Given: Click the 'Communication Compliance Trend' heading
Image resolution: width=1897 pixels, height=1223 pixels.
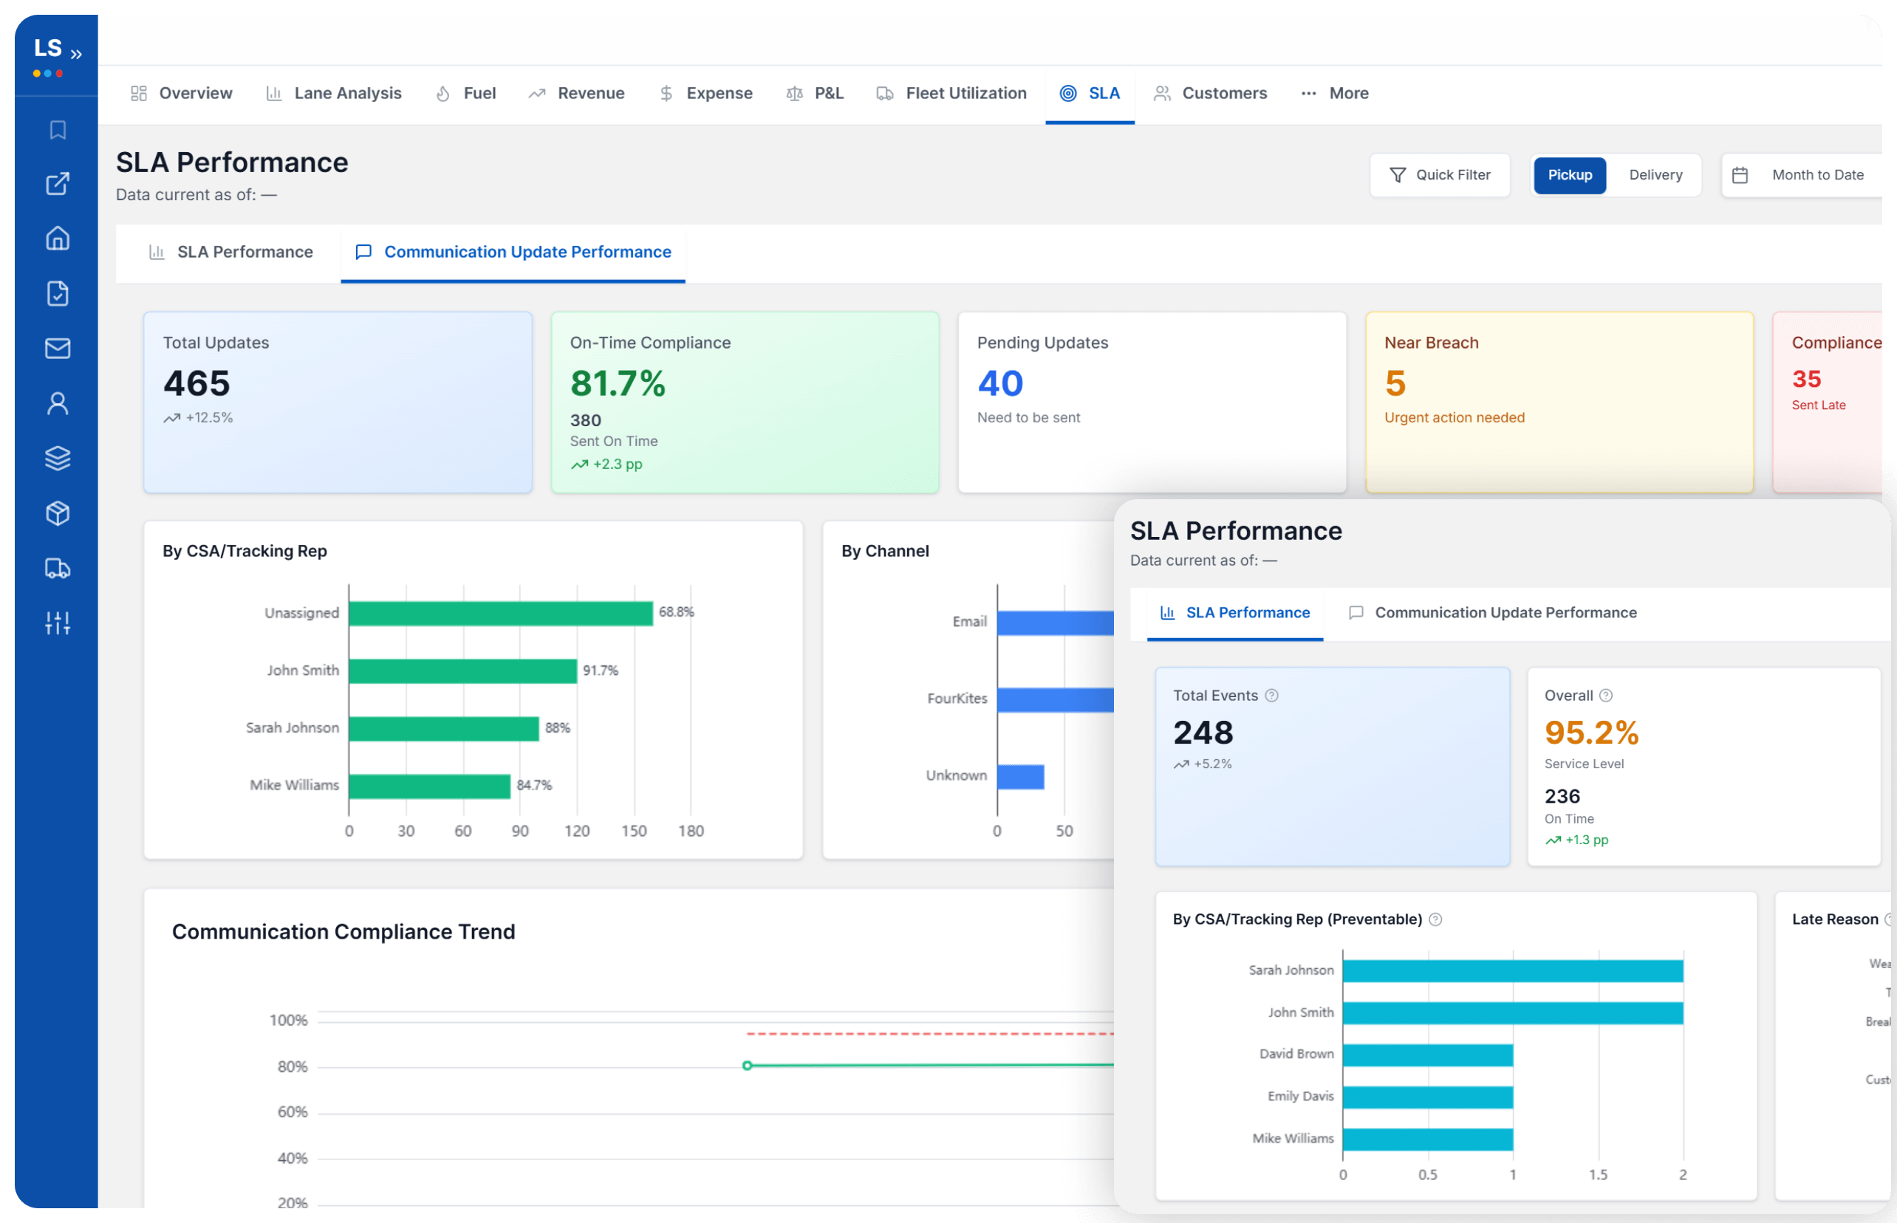Looking at the screenshot, I should click(x=343, y=931).
